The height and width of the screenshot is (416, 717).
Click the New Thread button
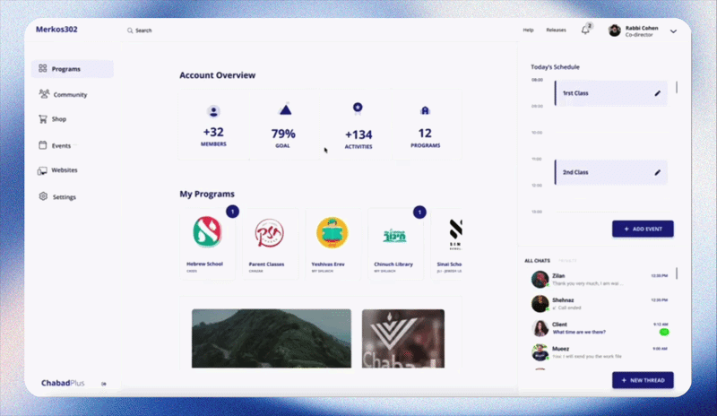(643, 380)
